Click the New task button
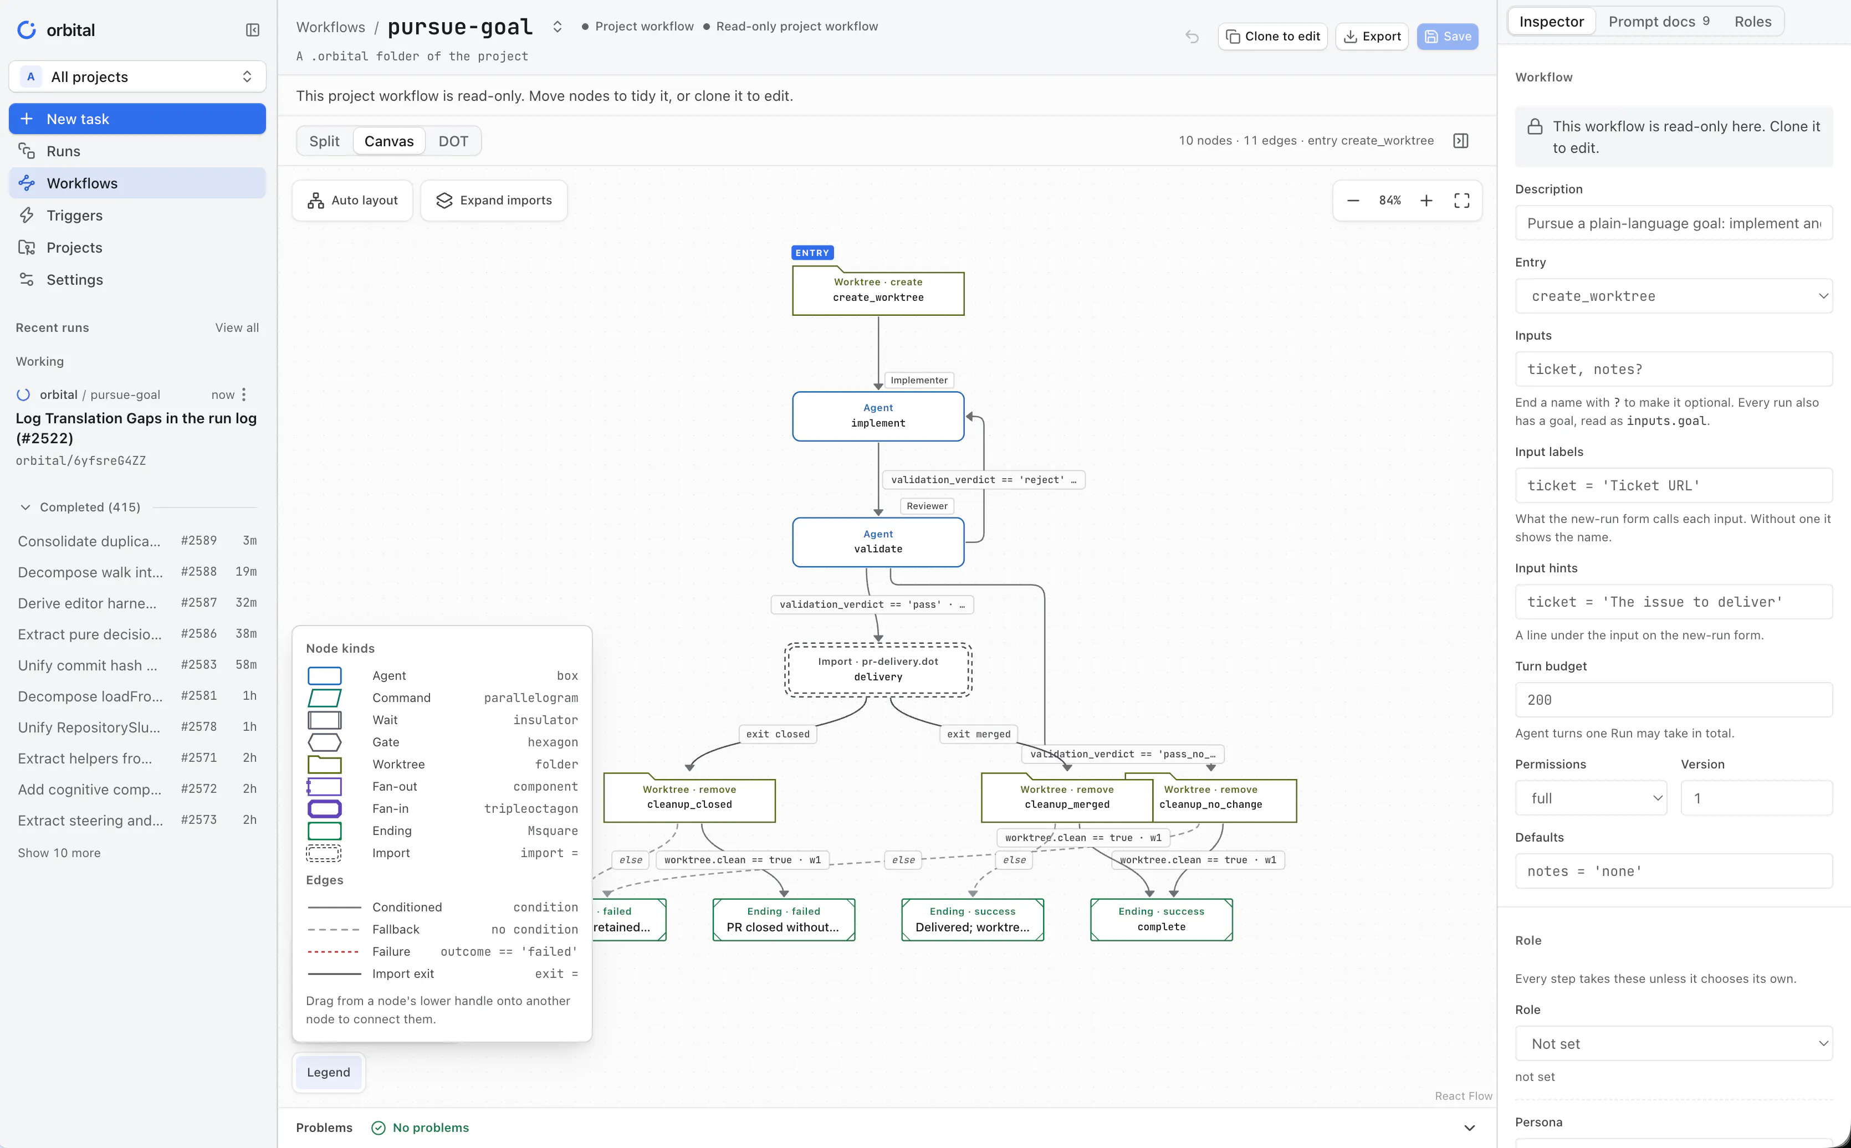This screenshot has width=1851, height=1148. 137,119
